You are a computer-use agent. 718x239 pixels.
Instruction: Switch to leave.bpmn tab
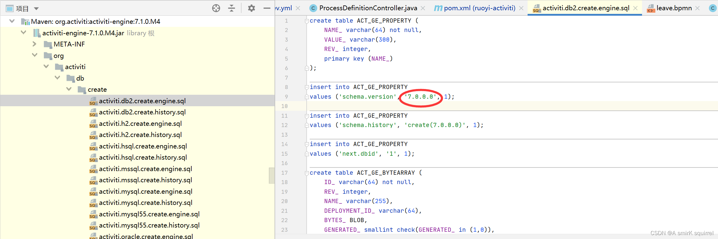point(674,8)
